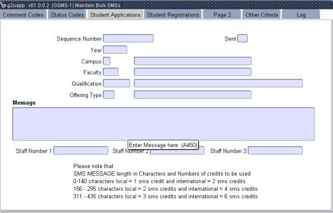The width and height of the screenshot is (333, 213).
Task: Click the Staff Number 2 field
Action: (178, 151)
